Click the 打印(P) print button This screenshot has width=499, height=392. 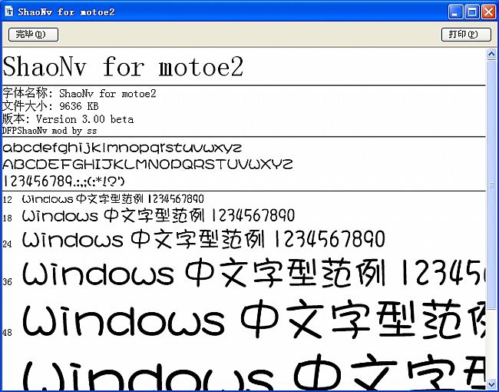pos(466,35)
